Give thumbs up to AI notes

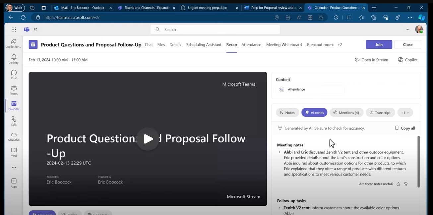[398, 184]
